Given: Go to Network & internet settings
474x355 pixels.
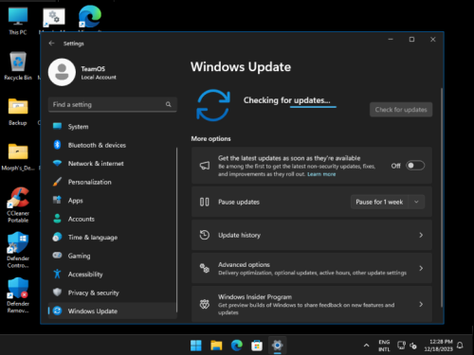Looking at the screenshot, I should [x=112, y=164].
